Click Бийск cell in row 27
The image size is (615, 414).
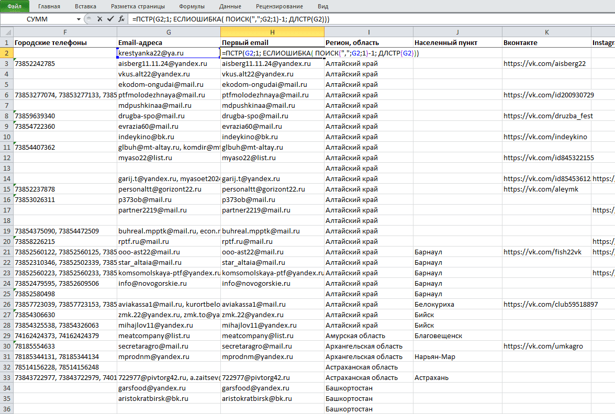[x=458, y=315]
